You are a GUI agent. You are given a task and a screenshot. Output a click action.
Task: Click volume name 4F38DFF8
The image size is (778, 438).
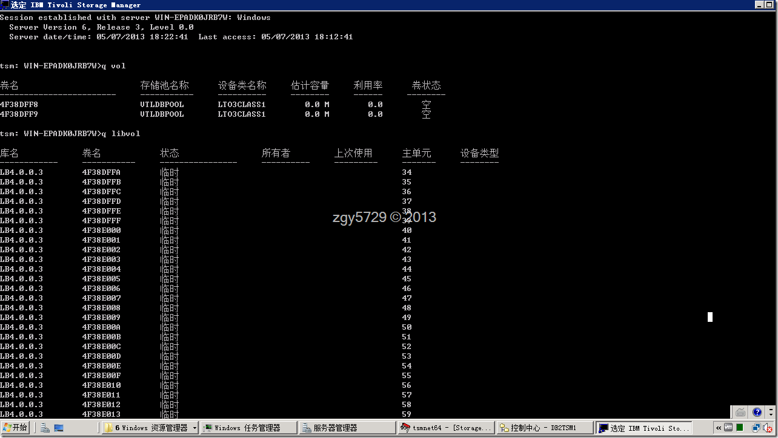click(19, 104)
